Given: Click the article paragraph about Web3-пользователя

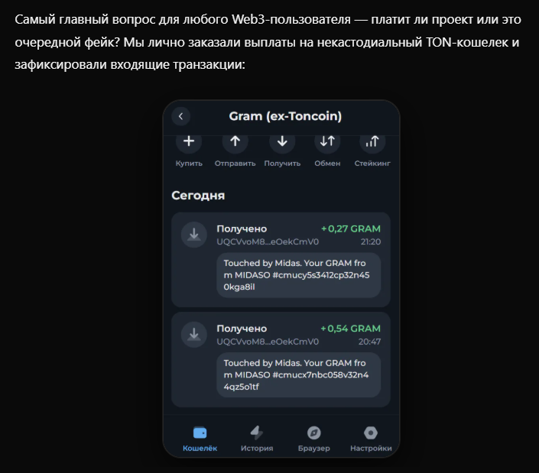Looking at the screenshot, I should click(x=268, y=42).
